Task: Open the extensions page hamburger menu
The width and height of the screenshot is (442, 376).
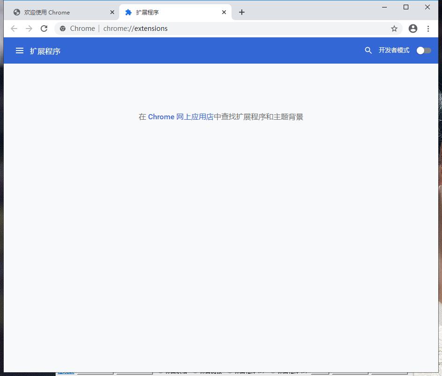Action: click(x=19, y=51)
